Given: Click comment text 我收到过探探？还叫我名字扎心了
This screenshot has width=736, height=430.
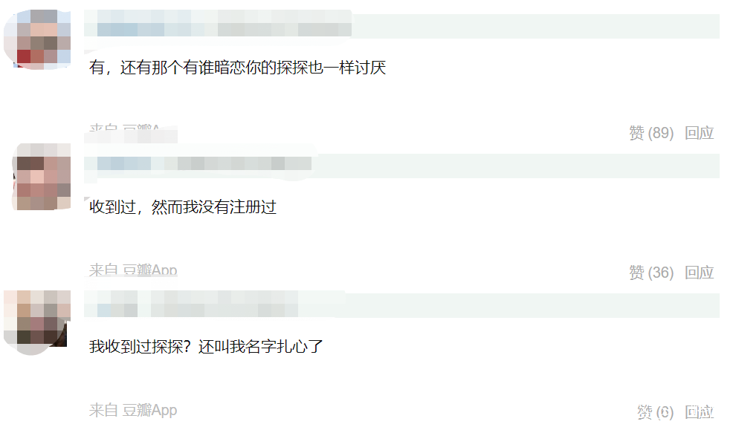Looking at the screenshot, I should point(206,347).
